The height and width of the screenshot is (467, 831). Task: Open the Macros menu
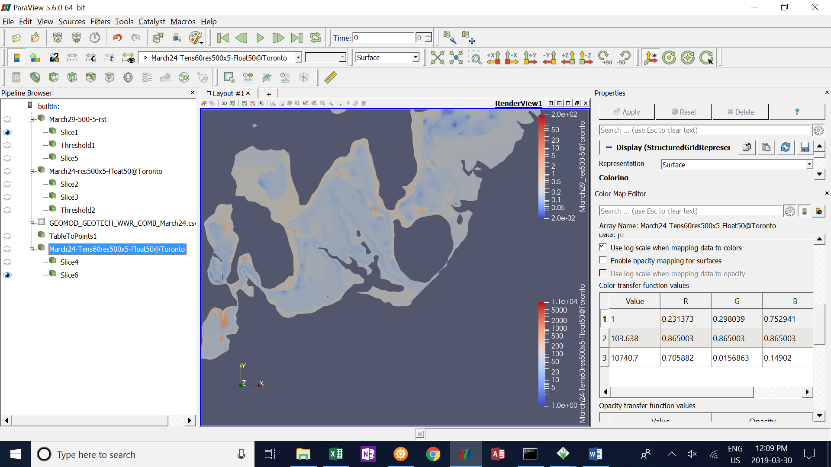(183, 22)
